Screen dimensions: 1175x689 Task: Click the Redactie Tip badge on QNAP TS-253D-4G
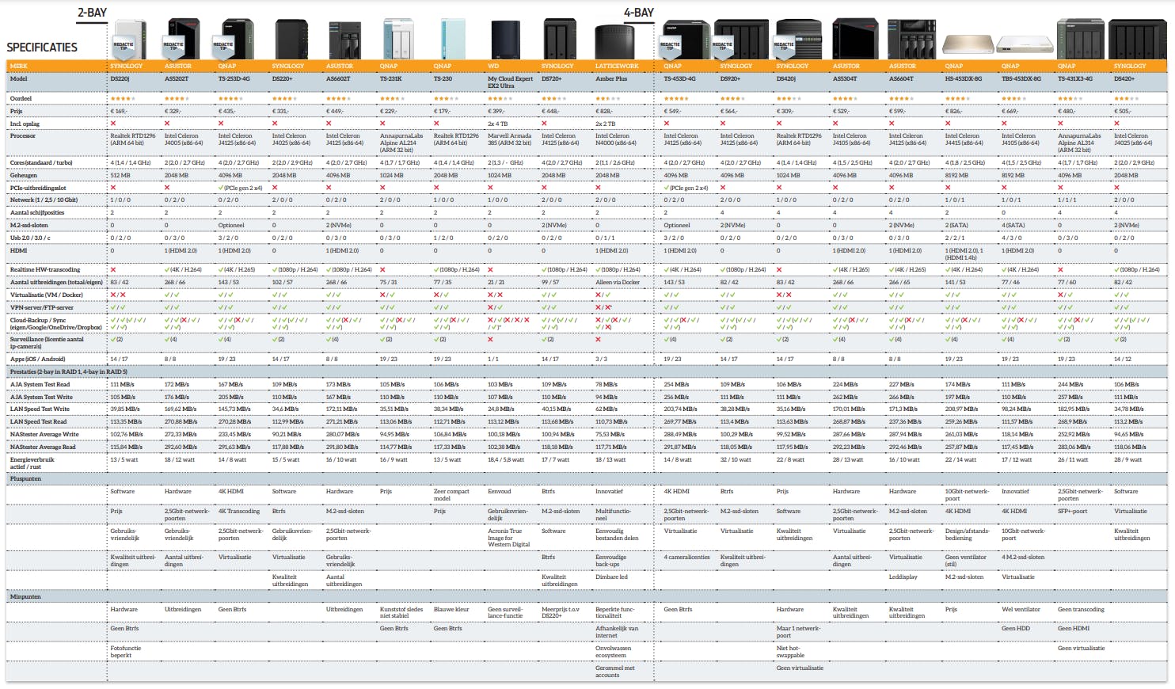(x=223, y=46)
